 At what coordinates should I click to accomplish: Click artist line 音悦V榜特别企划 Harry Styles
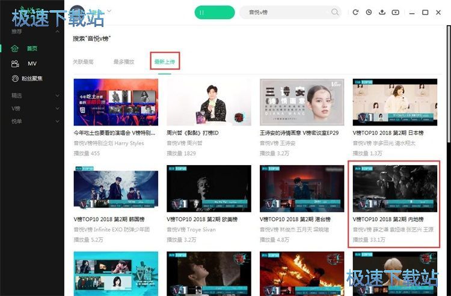click(x=109, y=143)
